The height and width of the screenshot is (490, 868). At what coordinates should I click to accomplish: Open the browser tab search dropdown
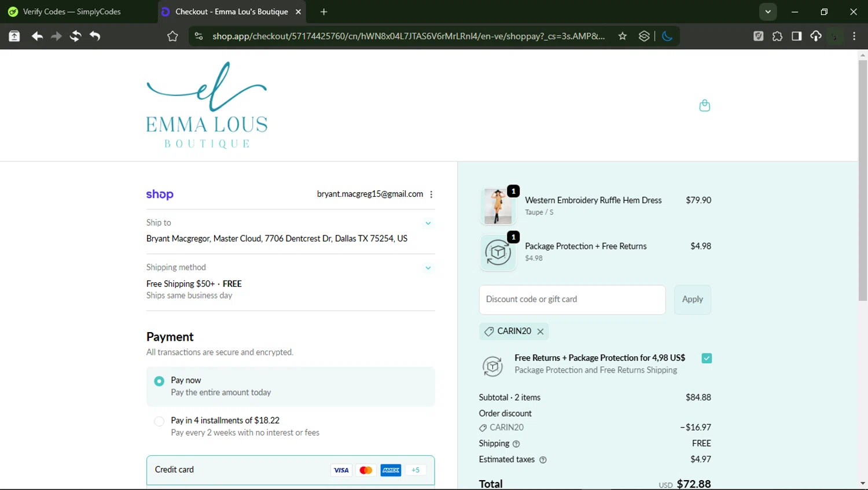pos(768,12)
